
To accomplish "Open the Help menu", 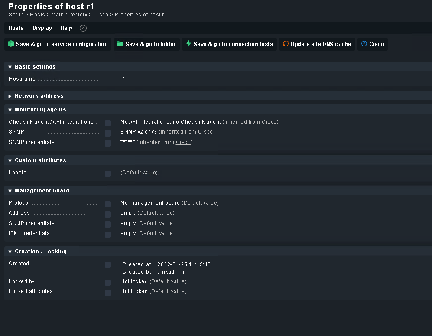I will click(x=66, y=28).
